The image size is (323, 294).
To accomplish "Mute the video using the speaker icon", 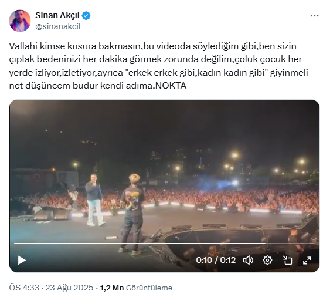I will point(248,261).
